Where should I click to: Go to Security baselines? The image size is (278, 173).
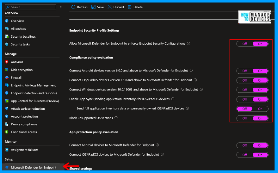point(23,36)
